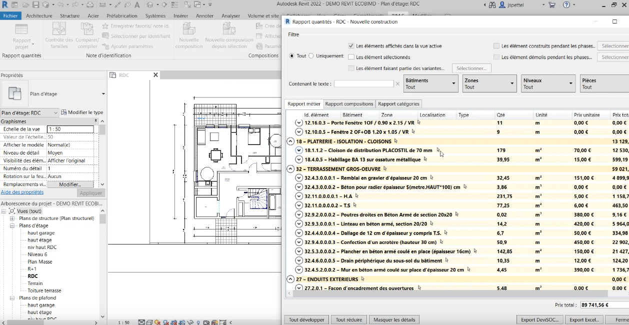Image resolution: width=629 pixels, height=325 pixels.
Task: Click the info icon beside 18.1.1.2 Cloison row
Action: pyautogui.click(x=438, y=149)
